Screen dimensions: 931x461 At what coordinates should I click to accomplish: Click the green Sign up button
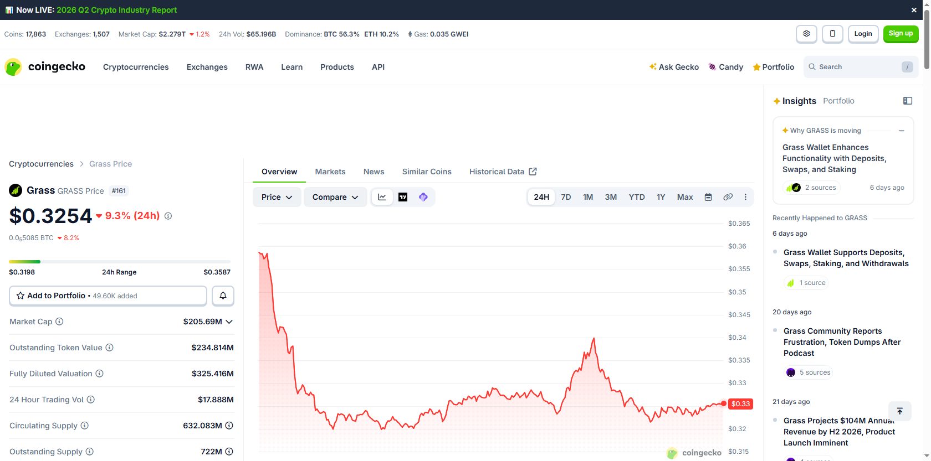click(901, 34)
